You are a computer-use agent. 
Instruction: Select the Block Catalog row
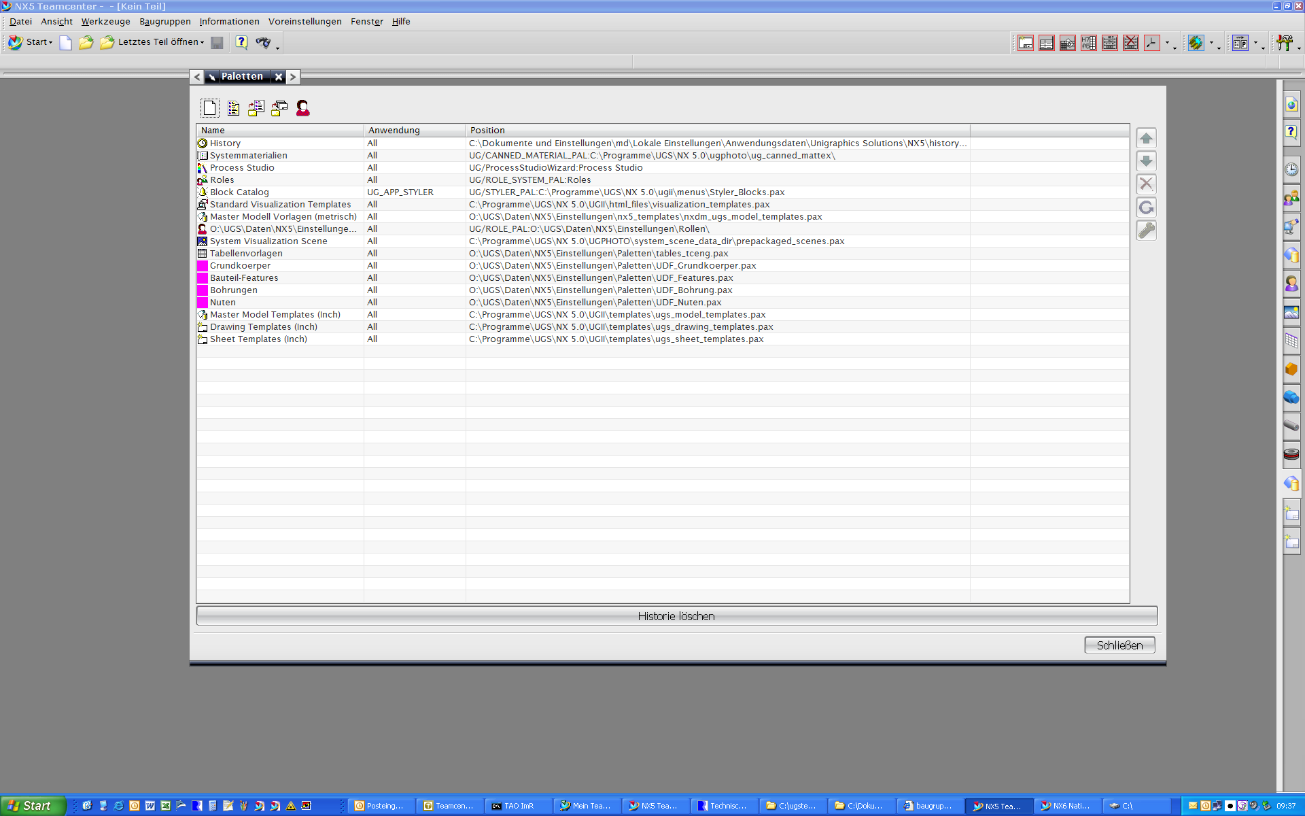663,192
